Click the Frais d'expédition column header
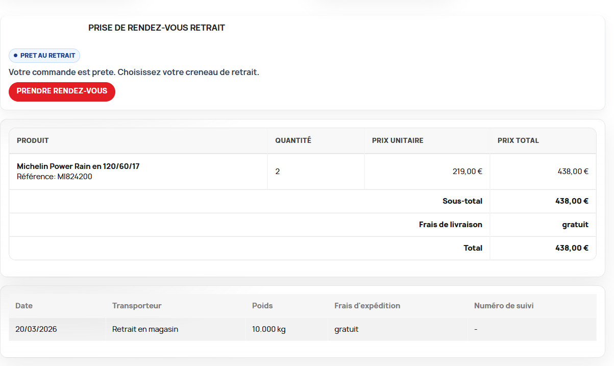 [x=367, y=306]
